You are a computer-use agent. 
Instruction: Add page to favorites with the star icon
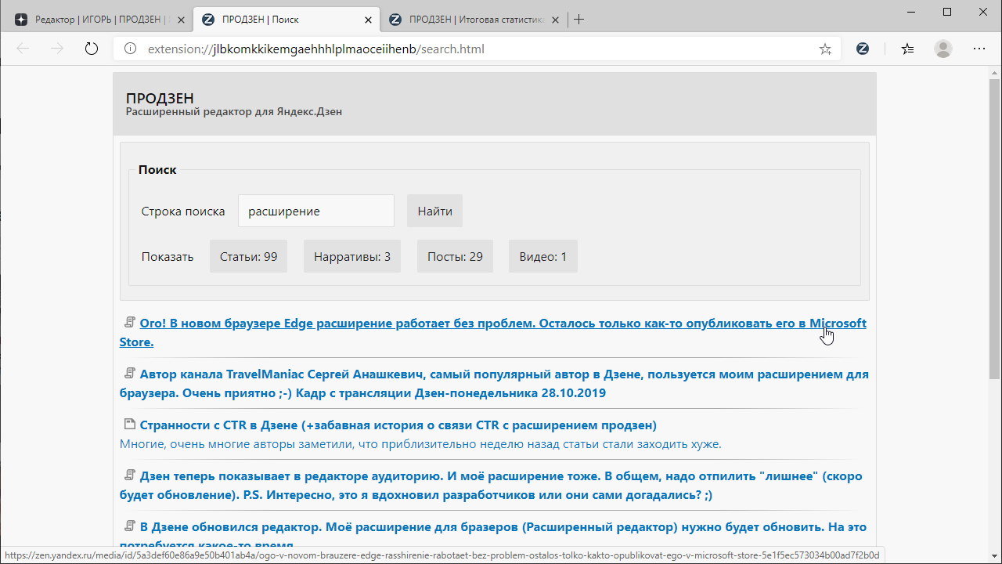(825, 49)
